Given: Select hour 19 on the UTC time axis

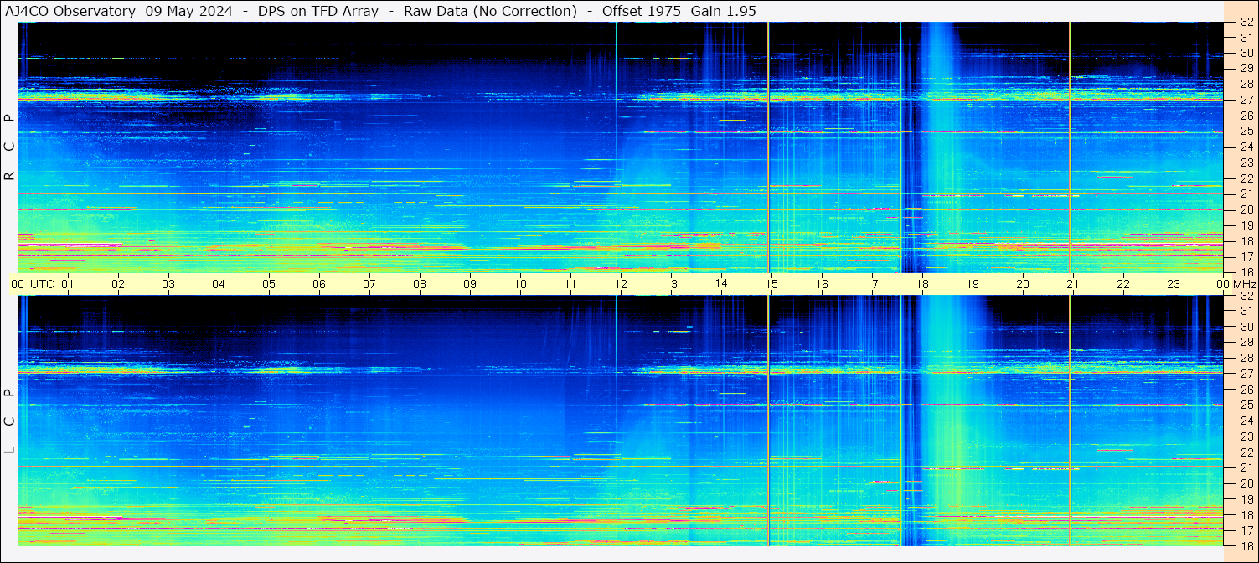Looking at the screenshot, I should tap(973, 284).
